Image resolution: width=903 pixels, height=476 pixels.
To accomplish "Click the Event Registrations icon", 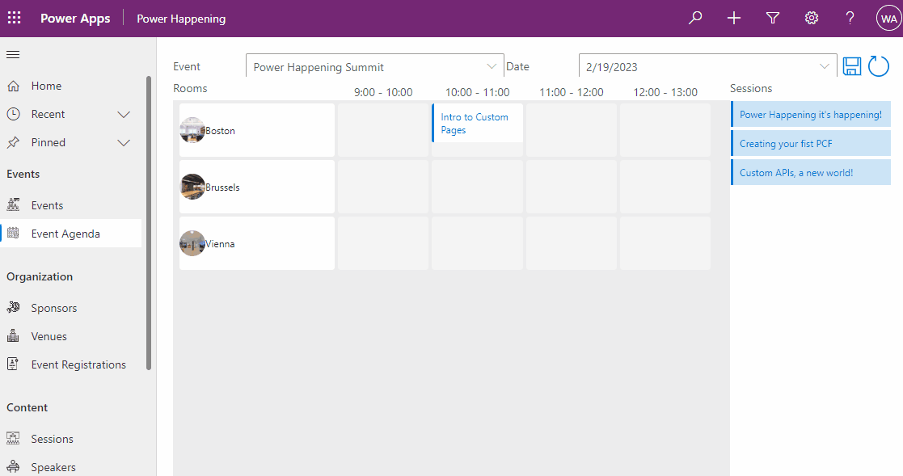I will pos(13,364).
